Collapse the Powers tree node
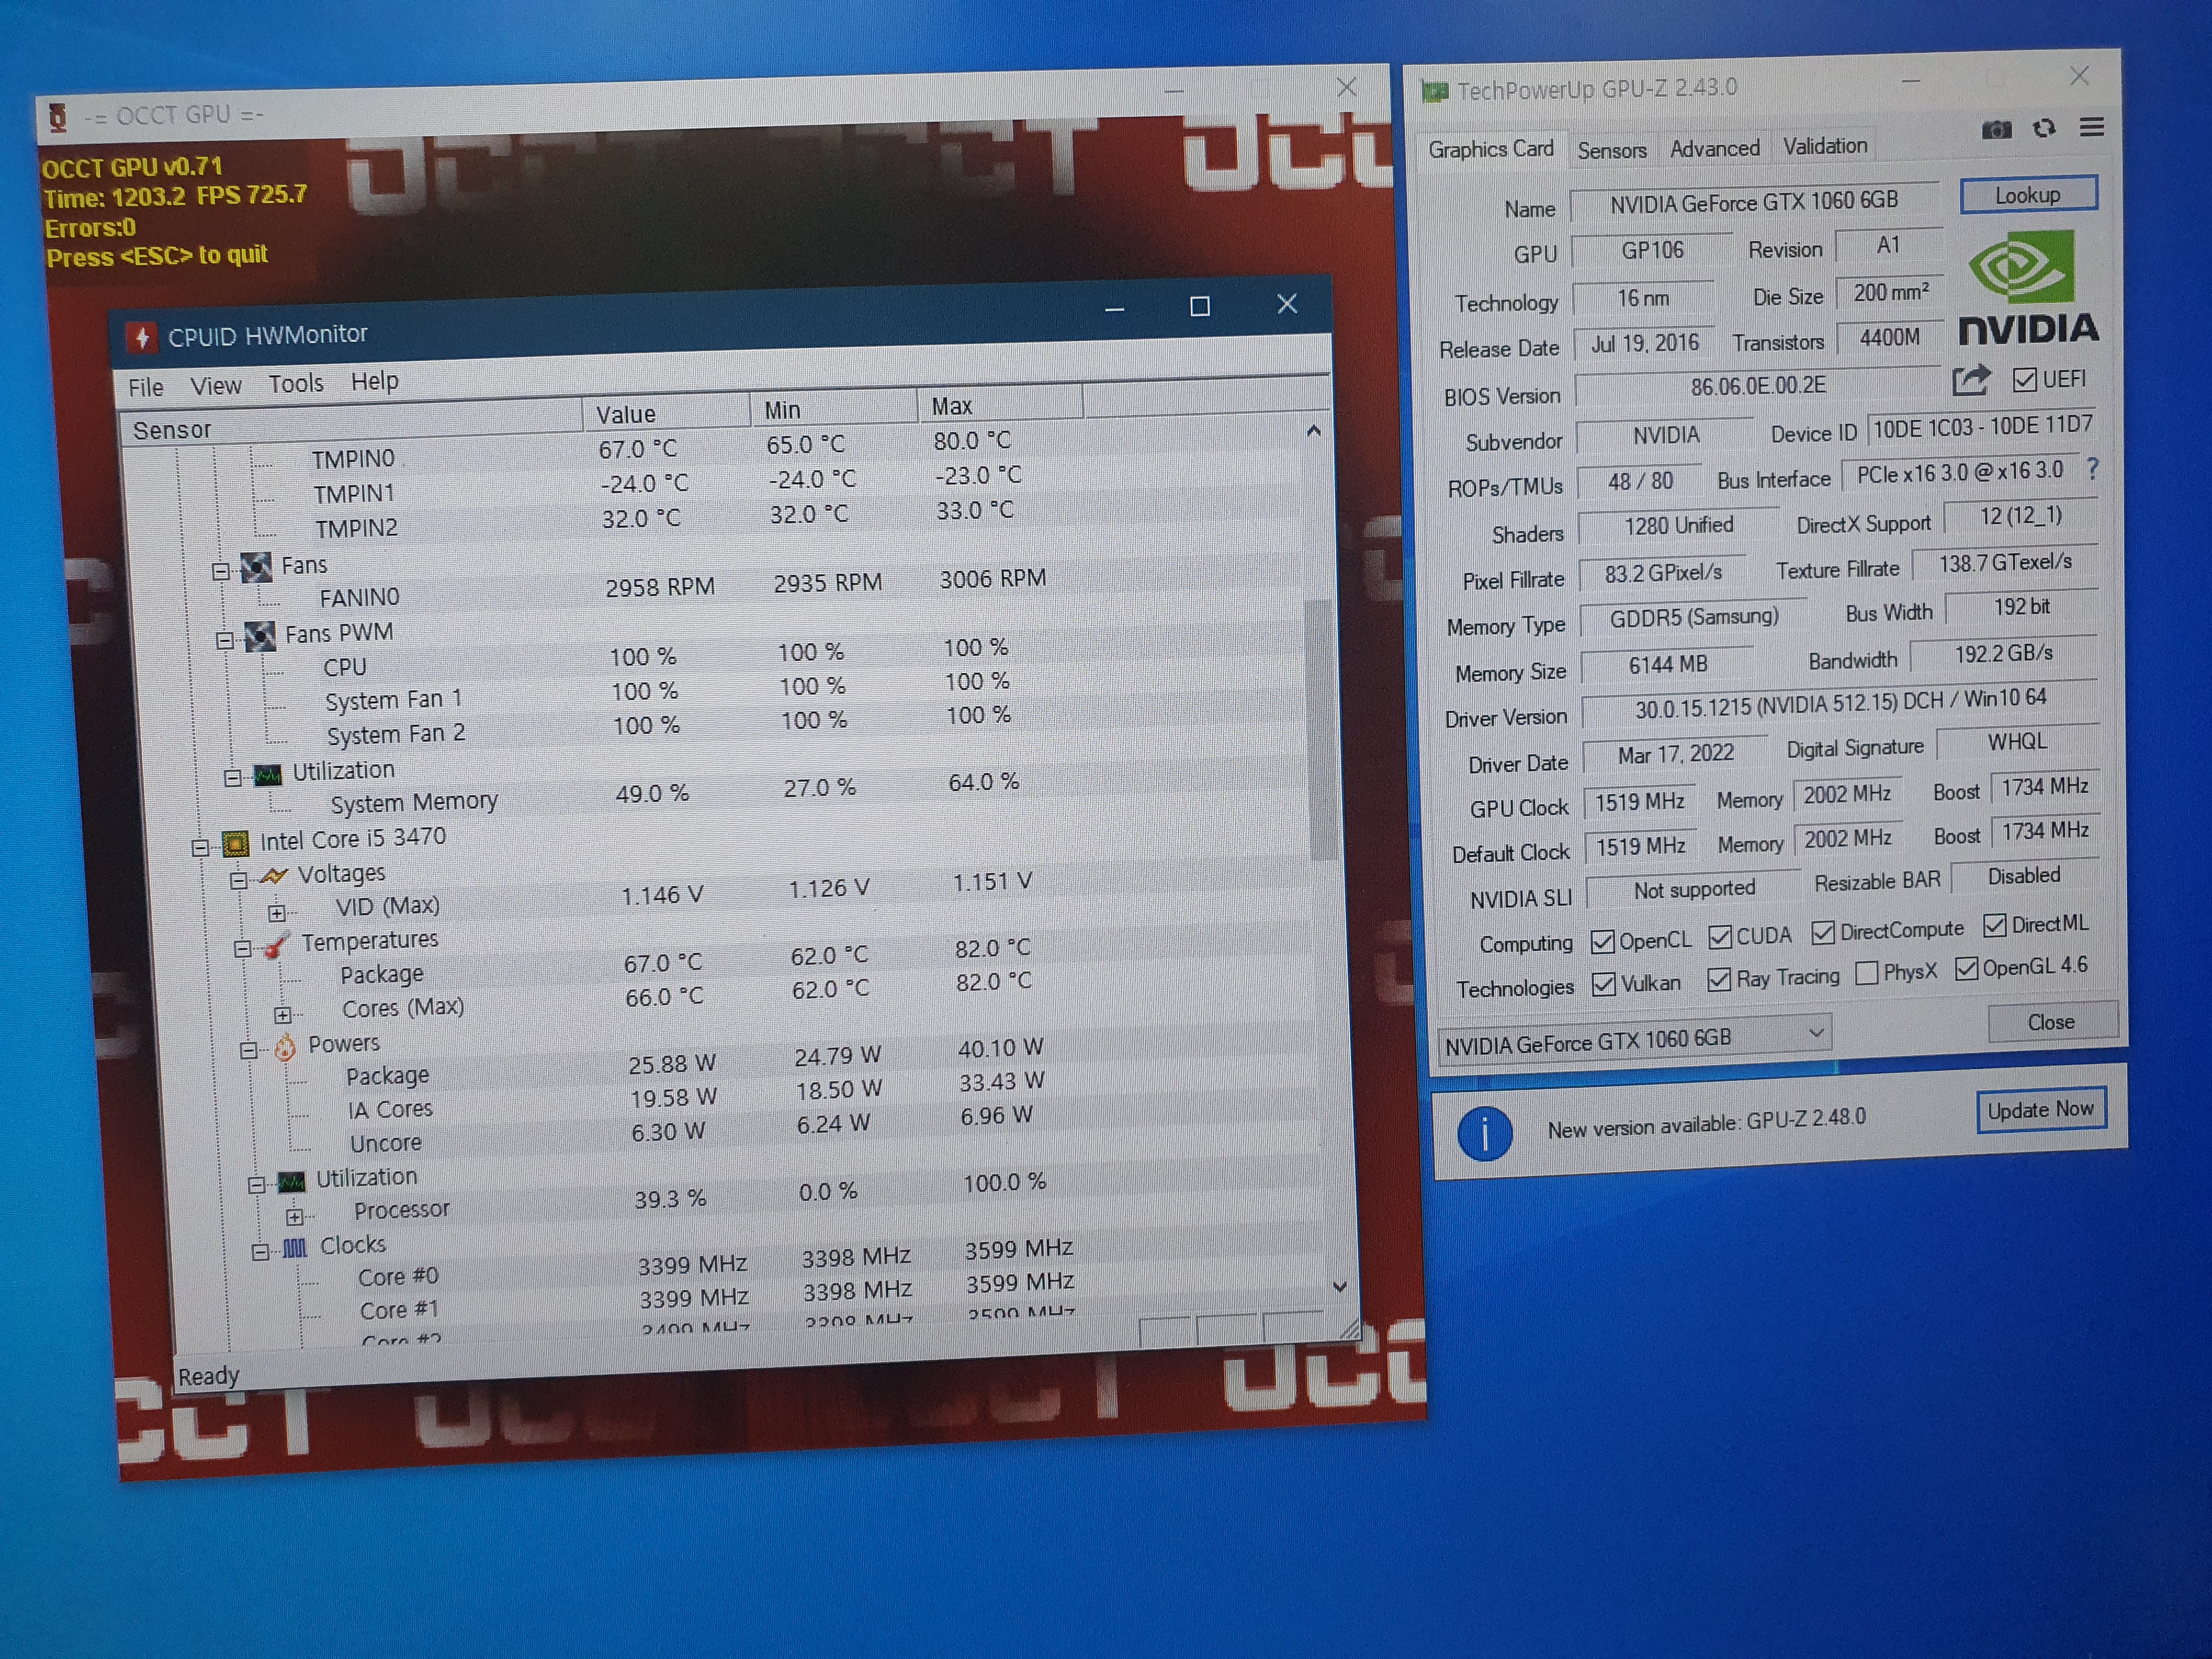 pyautogui.click(x=249, y=1050)
